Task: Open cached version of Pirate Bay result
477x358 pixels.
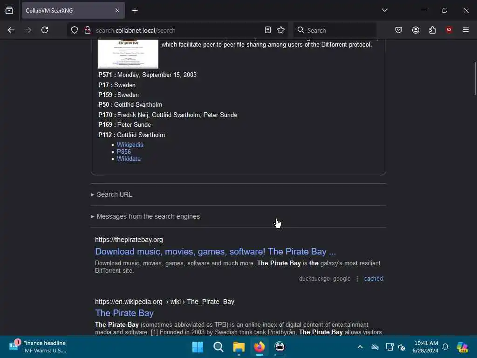Action: point(374,279)
